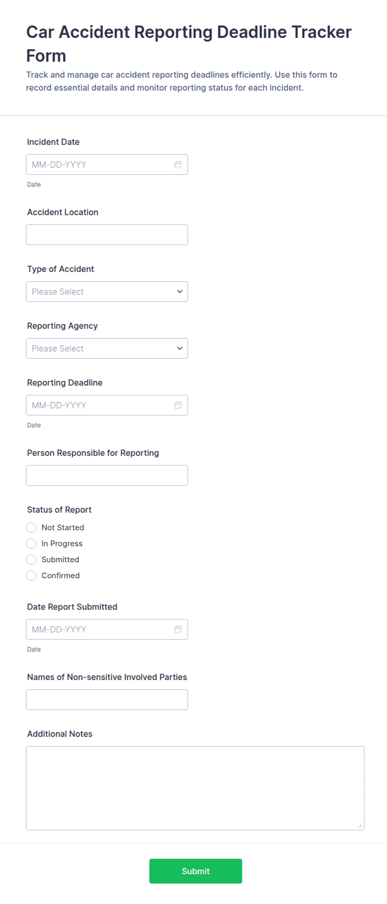Screen dimensions: 387x904
Task: Click inside the Additional Notes text area
Action: [x=195, y=788]
